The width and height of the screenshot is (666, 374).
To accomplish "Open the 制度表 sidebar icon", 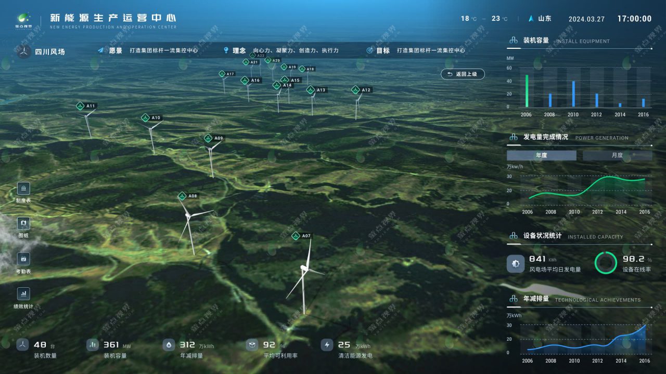I will [x=23, y=188].
